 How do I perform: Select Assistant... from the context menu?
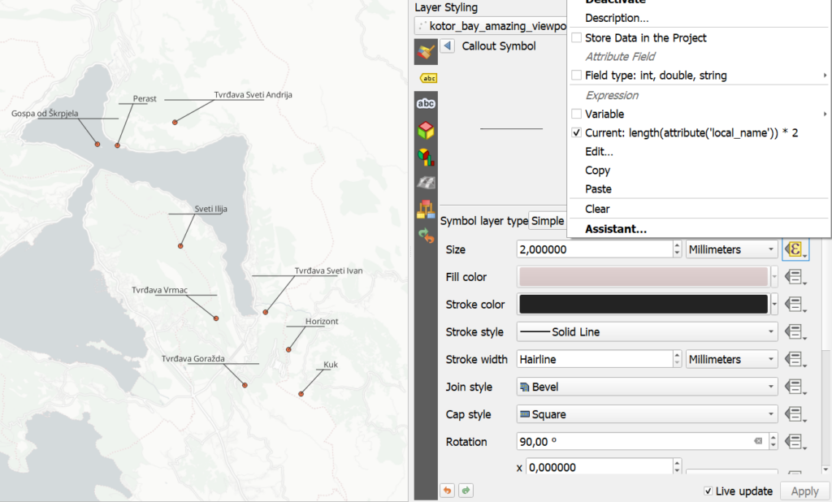pyautogui.click(x=616, y=229)
